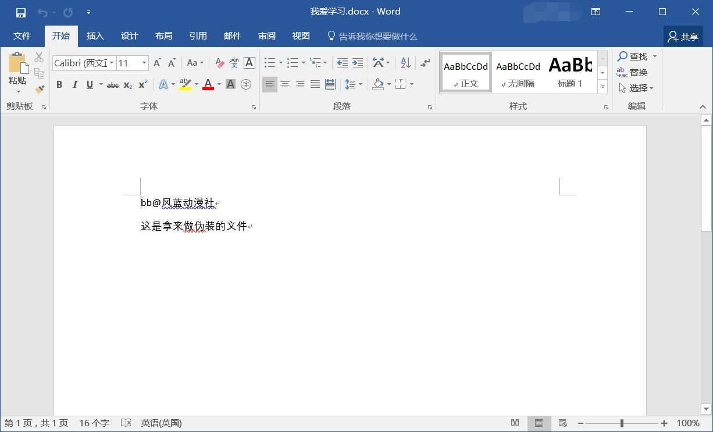Click the 共享 (Share) button
The width and height of the screenshot is (713, 432).
tap(683, 37)
